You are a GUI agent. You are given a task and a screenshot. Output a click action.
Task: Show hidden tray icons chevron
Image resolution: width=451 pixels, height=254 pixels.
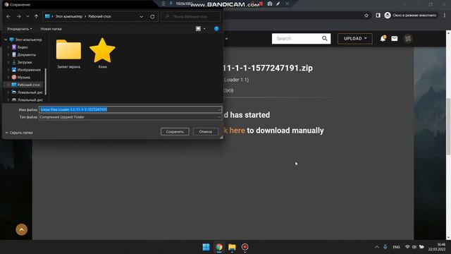[x=377, y=247]
